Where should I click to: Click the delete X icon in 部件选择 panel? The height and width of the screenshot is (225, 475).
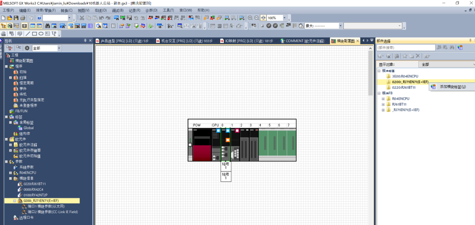pyautogui.click(x=418, y=56)
